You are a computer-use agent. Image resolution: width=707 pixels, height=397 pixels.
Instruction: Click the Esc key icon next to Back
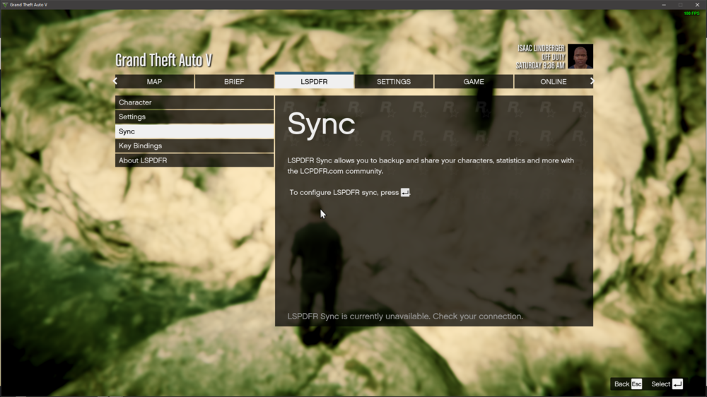(x=636, y=384)
